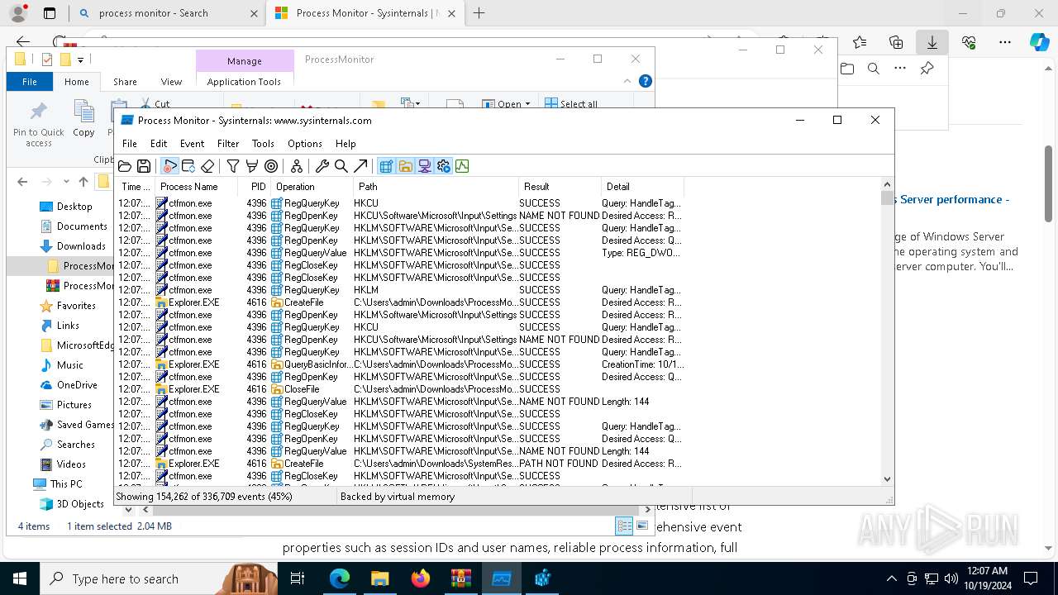Click the Process Activity Summary wrench icon

click(322, 166)
